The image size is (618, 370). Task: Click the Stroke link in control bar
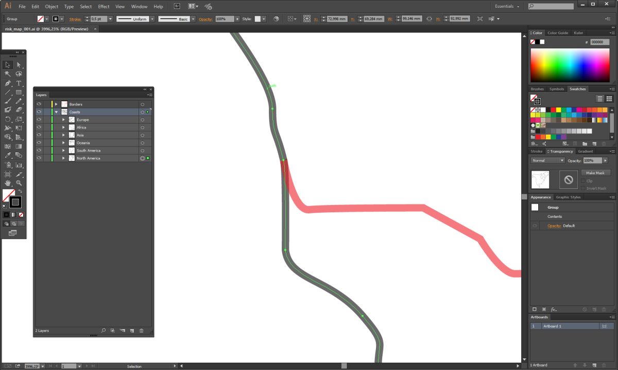pyautogui.click(x=75, y=19)
